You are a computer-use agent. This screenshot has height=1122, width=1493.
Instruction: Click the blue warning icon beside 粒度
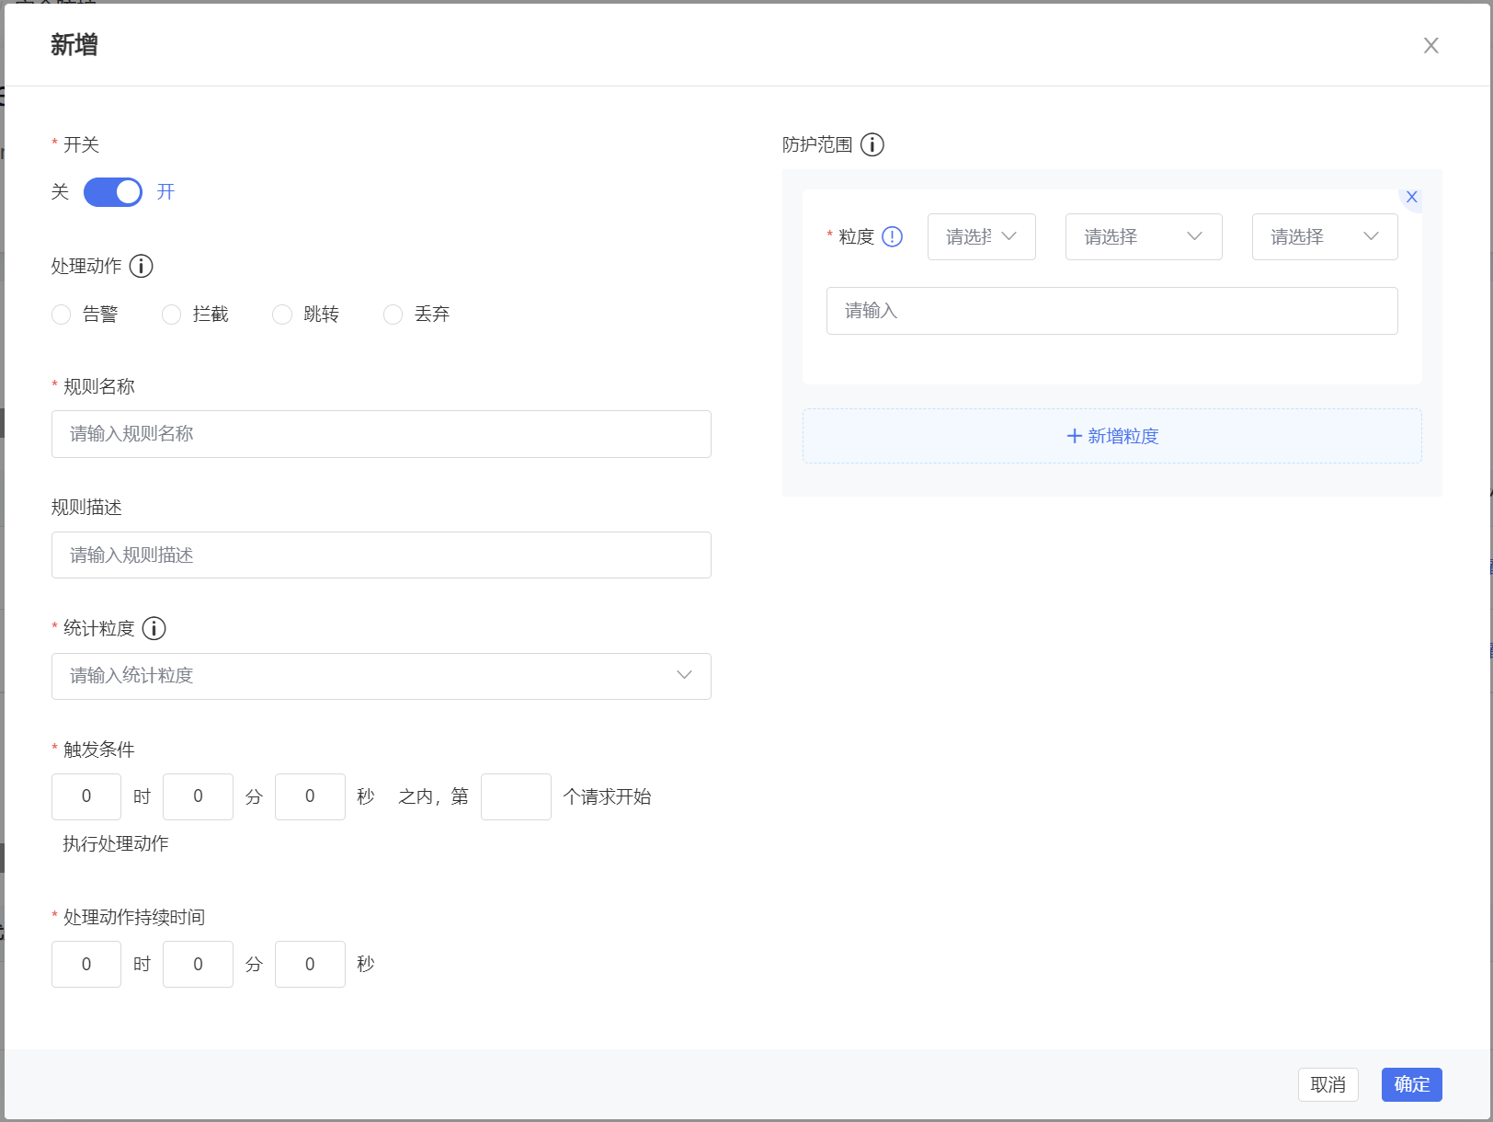pyautogui.click(x=892, y=236)
